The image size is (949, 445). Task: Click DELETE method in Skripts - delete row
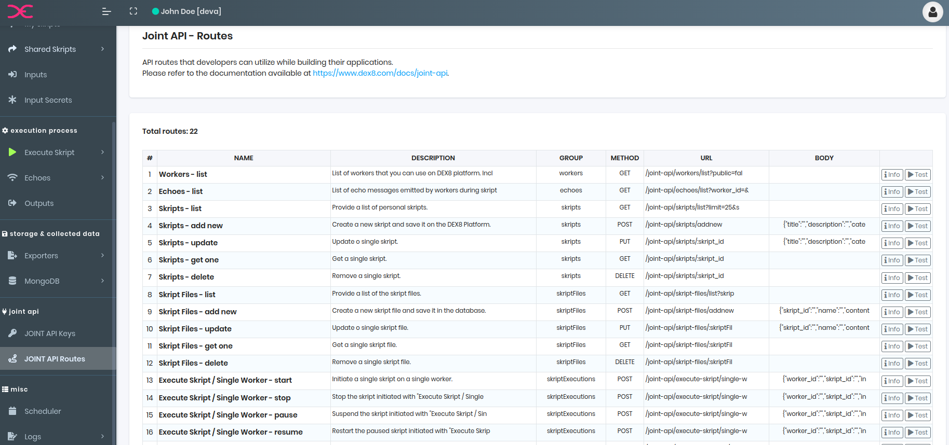(625, 276)
